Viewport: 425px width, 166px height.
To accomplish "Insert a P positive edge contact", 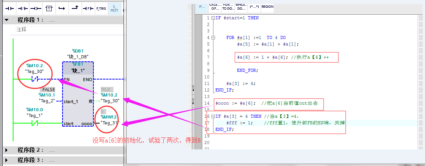I will tap(88, 8).
